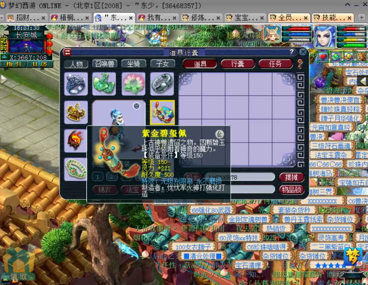
Task: Close the 宝宝 window tab
Action: (262, 18)
